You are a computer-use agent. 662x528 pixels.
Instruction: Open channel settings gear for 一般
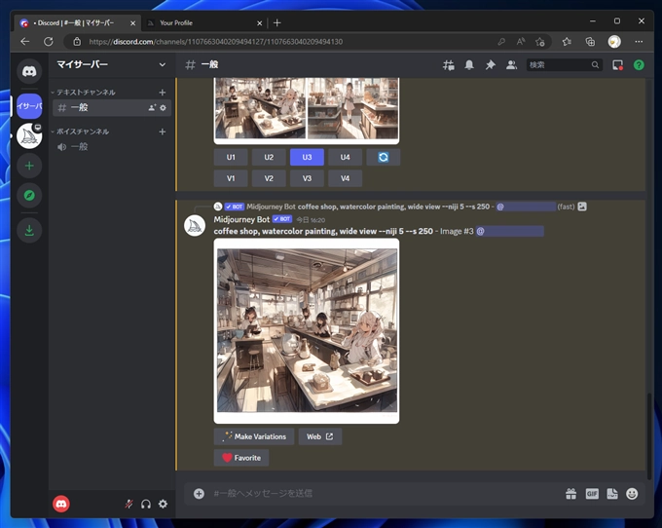[163, 108]
